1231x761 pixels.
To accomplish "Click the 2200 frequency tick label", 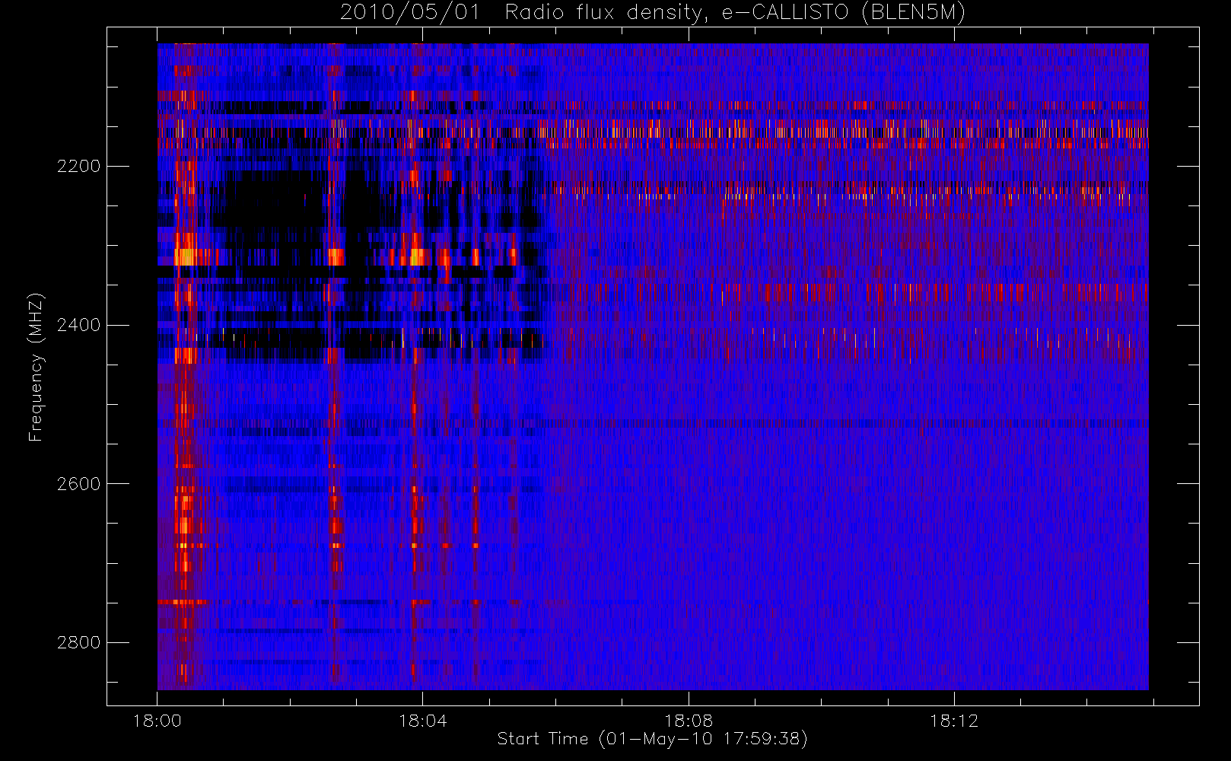I will coord(79,166).
